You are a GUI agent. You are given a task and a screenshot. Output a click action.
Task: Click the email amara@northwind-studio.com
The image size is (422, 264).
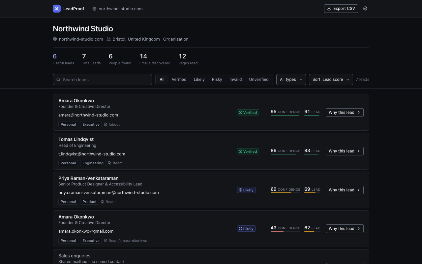point(88,115)
